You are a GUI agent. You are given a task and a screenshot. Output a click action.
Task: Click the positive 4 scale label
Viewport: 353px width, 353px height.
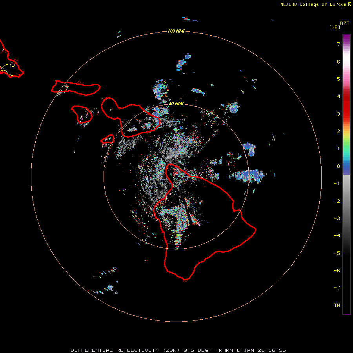pos(338,96)
